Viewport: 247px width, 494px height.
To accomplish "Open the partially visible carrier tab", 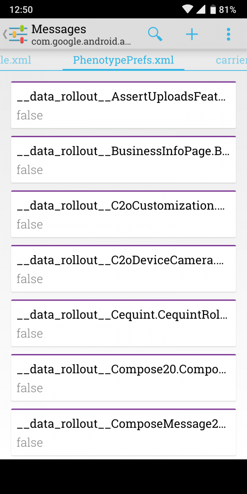I will point(231,60).
